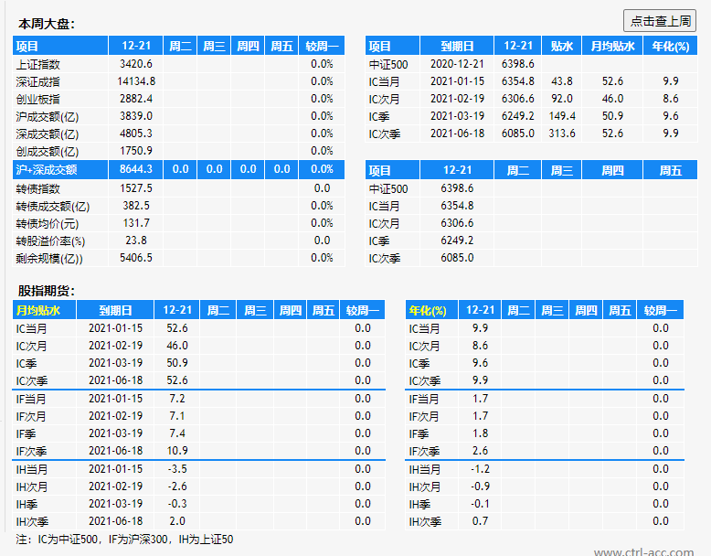
Task: Click the 149.4 discount value
Action: pyautogui.click(x=562, y=116)
